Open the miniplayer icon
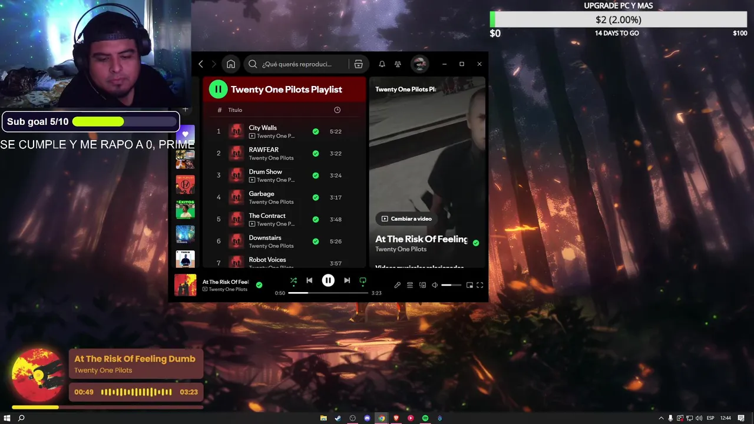This screenshot has width=754, height=424. tap(469, 285)
